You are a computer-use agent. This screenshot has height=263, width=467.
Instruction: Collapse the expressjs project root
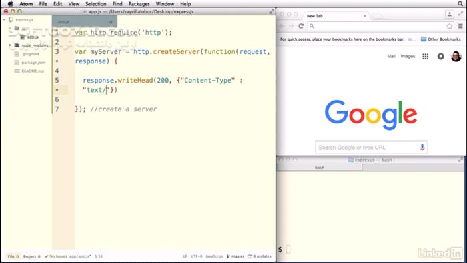click(4, 19)
